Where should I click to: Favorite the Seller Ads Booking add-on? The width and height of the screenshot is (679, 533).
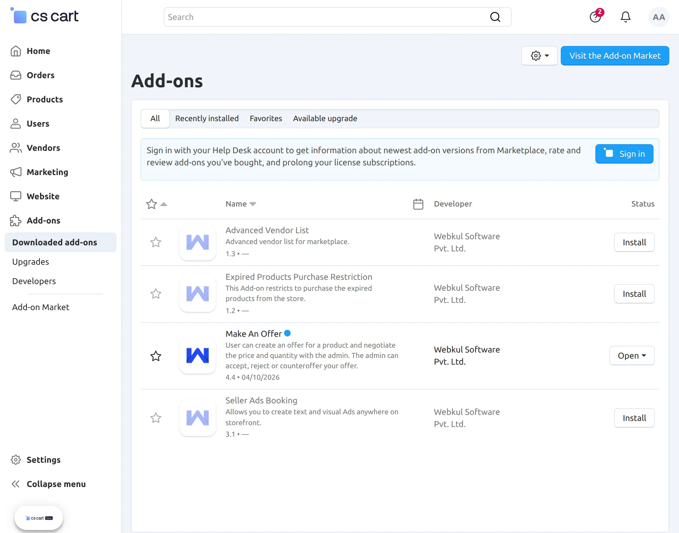pyautogui.click(x=156, y=418)
